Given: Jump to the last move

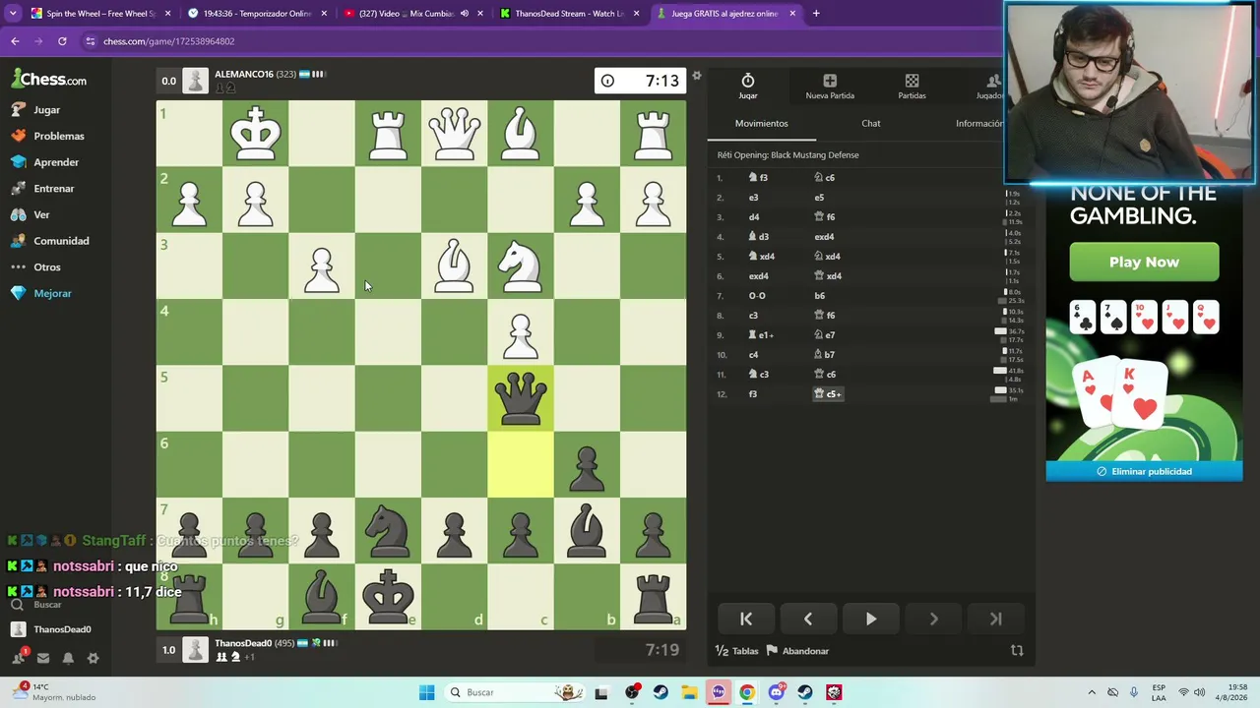Looking at the screenshot, I should coord(995,619).
